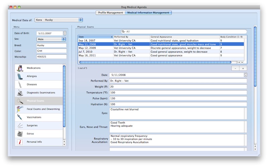Viewport: 268px width, 167px height.
Task: Select the May 11, 2008 exam row
Action: 161,44
